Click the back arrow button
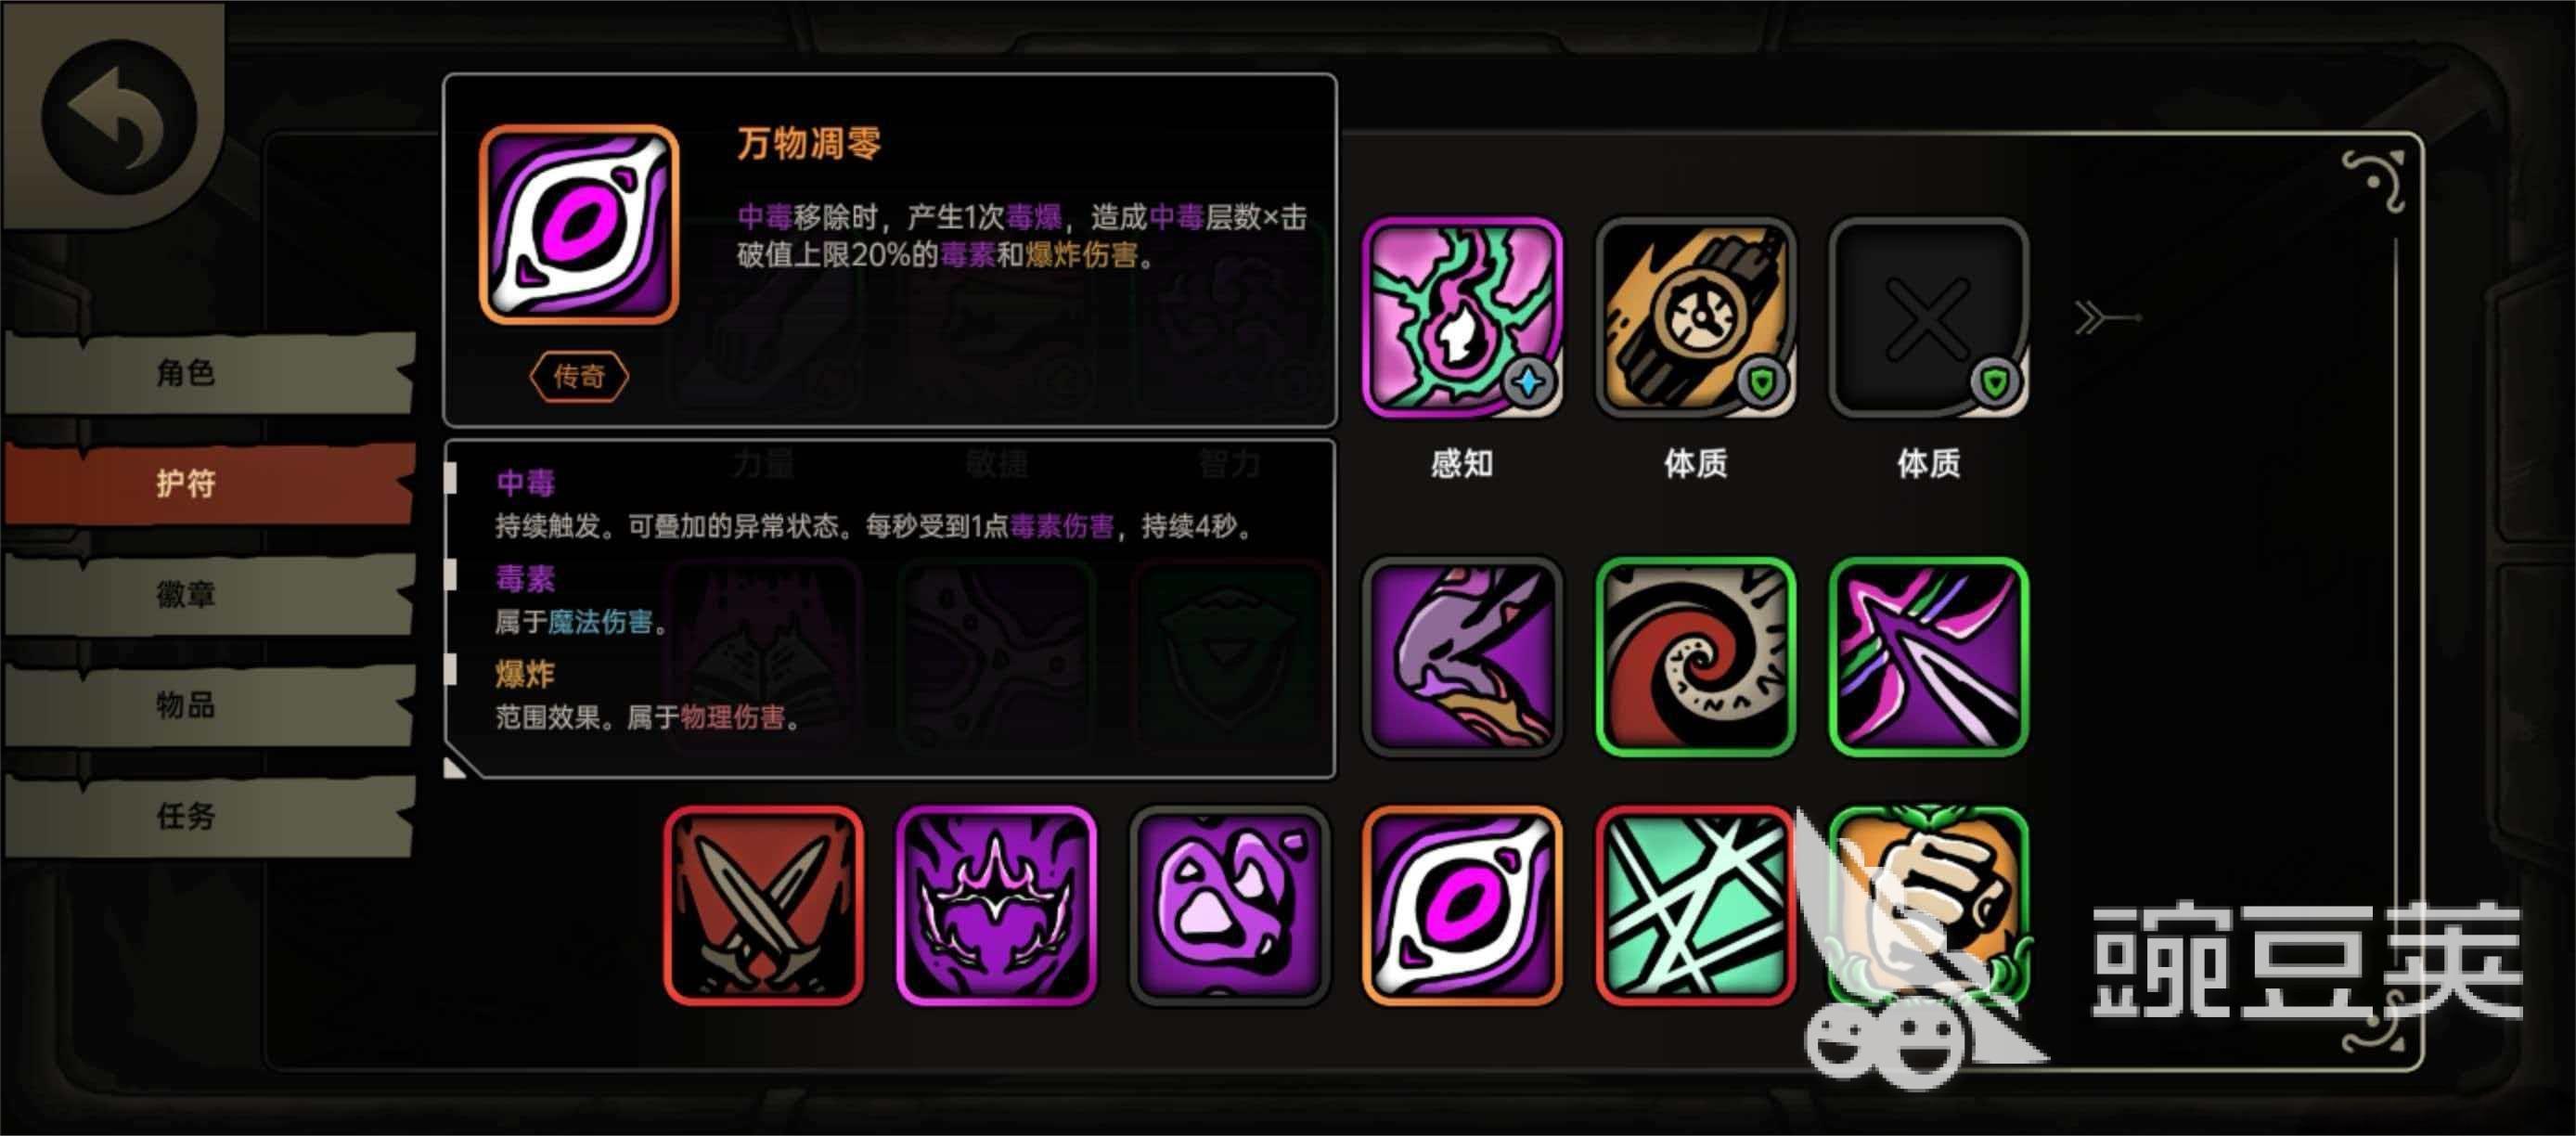This screenshot has width=2576, height=1136. [x=118, y=116]
